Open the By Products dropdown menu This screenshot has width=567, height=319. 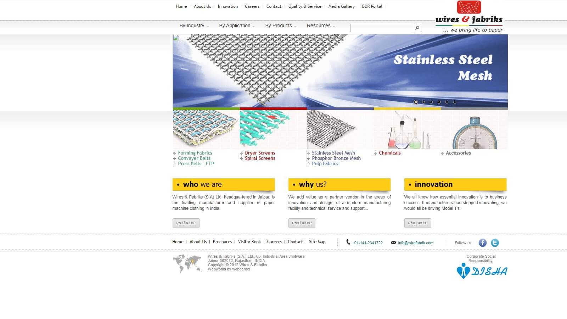click(281, 26)
